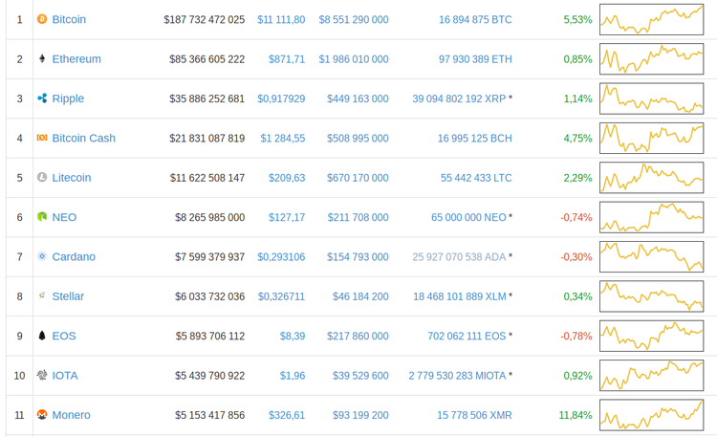Viewport: 717px width, 437px height.
Task: Click Monero volume $93 199 200
Action: (360, 415)
